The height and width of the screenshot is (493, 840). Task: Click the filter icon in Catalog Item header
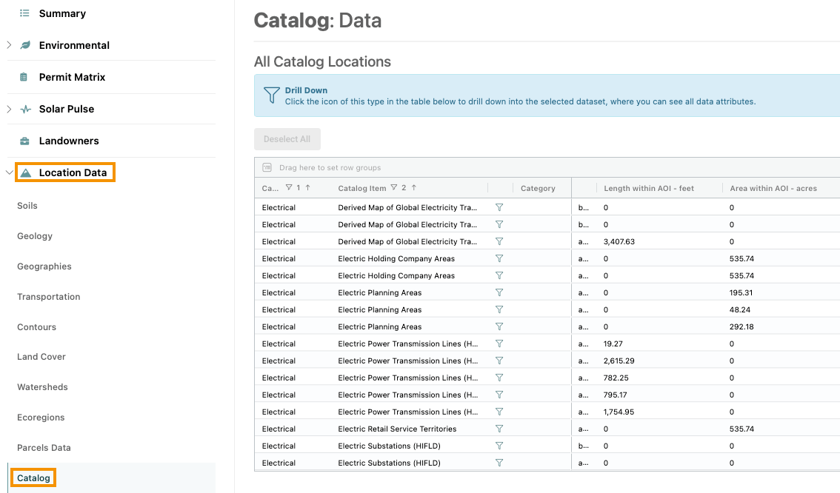pyautogui.click(x=394, y=188)
